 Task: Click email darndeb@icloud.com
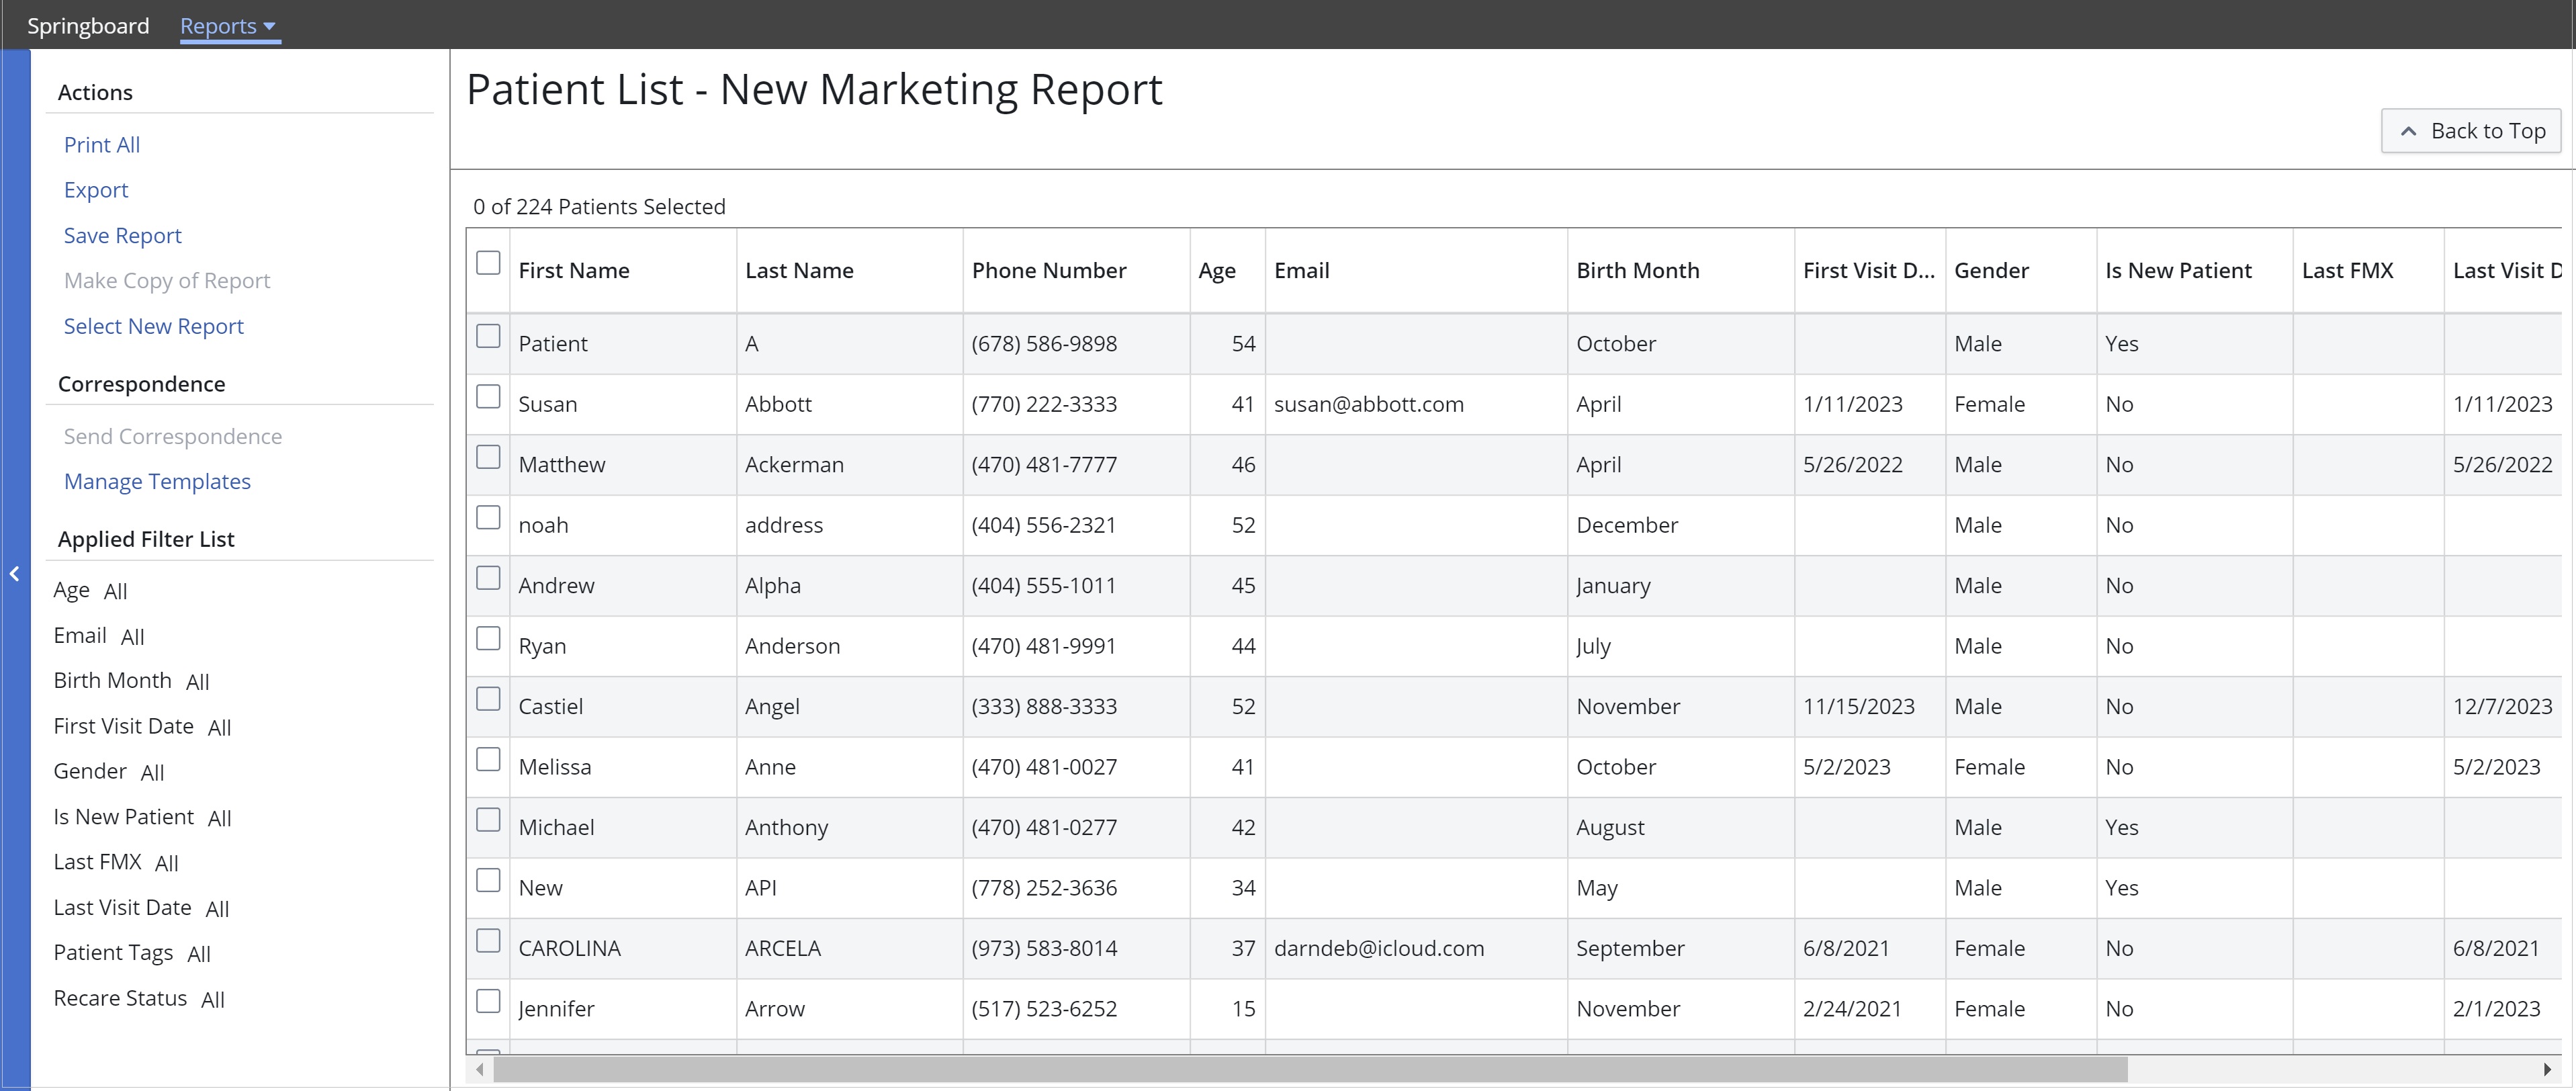(1379, 948)
